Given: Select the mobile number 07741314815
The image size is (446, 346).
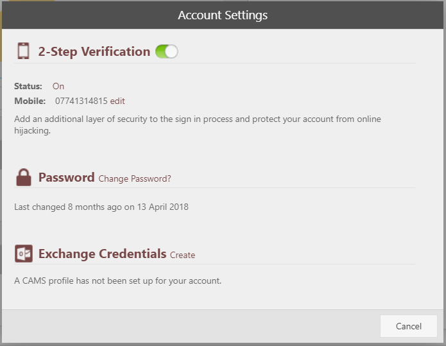Looking at the screenshot, I should (x=81, y=101).
